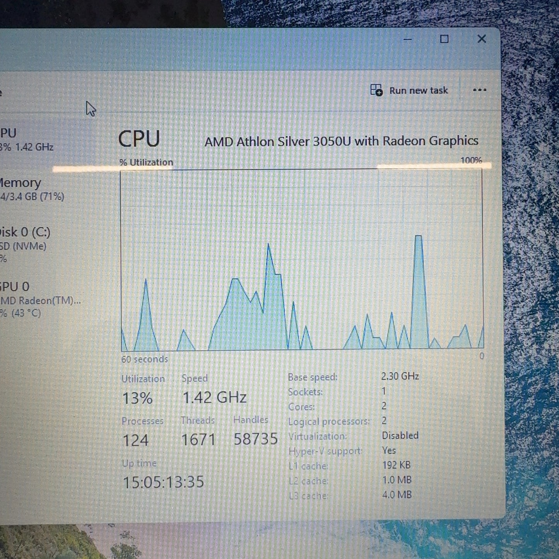Viewport: 559px width, 559px height.
Task: Click the CPU utilization graph
Action: point(302,259)
